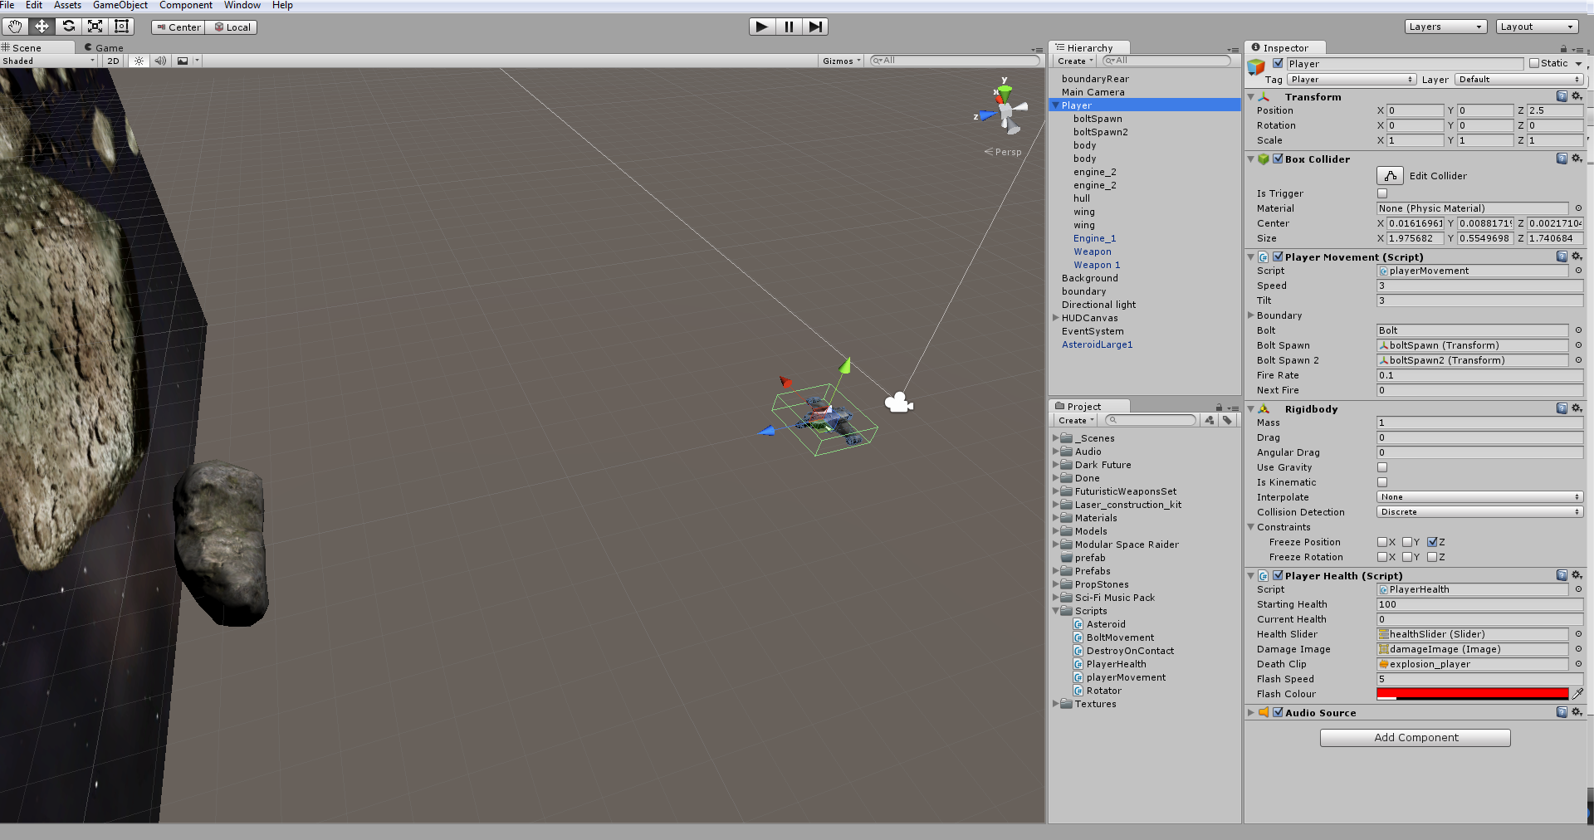Select the Hand tool
The width and height of the screenshot is (1594, 840).
pos(15,27)
